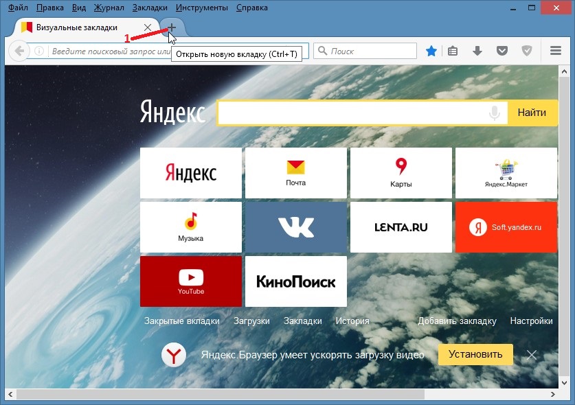Open the Загрузки link
Viewport: 575px width, 405px height.
tap(251, 321)
